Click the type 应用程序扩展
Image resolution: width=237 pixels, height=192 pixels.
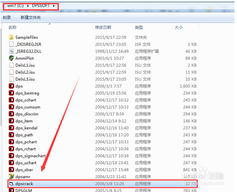147,51
